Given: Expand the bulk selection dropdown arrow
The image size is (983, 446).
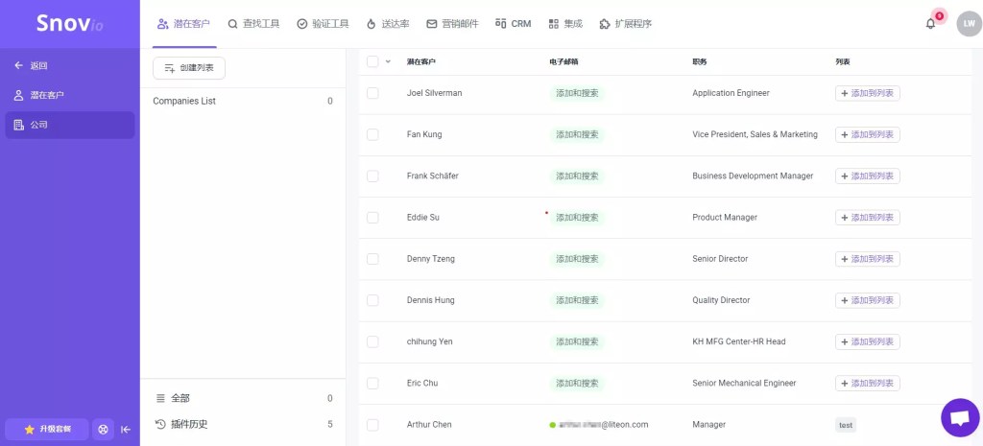Looking at the screenshot, I should 389,61.
